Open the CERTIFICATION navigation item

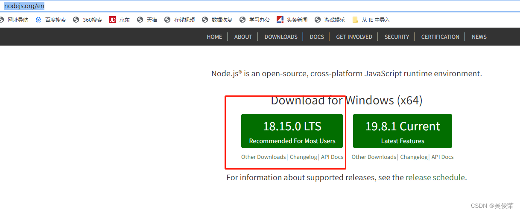point(440,37)
